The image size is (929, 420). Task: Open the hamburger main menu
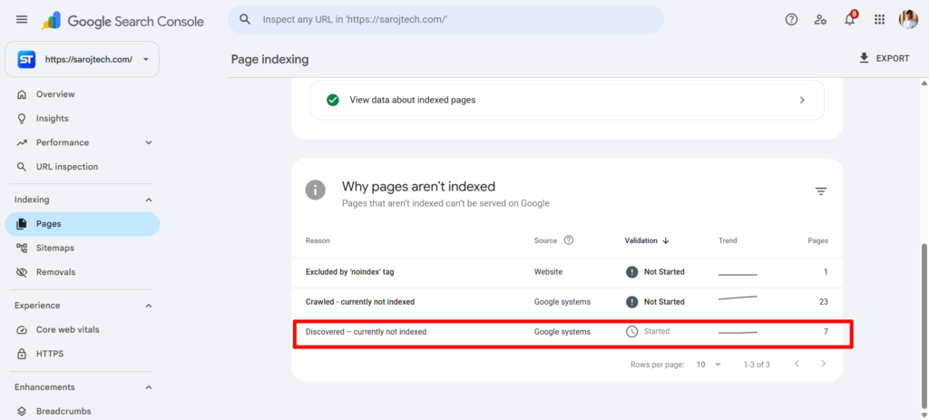coord(22,20)
